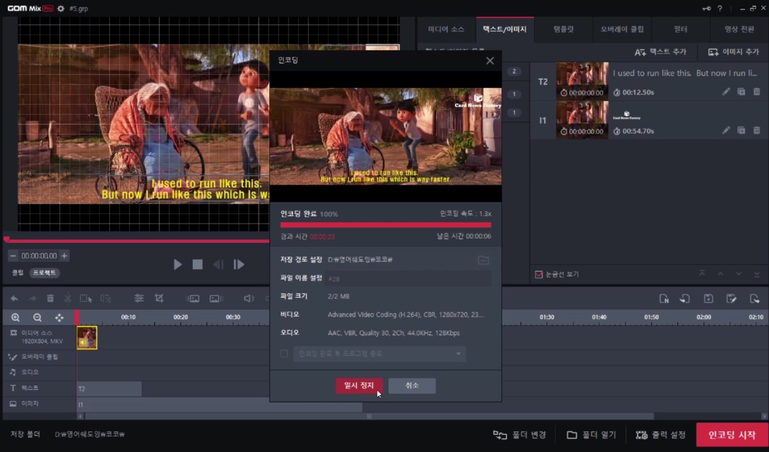Click the 취소 cancel button
Image resolution: width=769 pixels, height=452 pixels.
(412, 385)
